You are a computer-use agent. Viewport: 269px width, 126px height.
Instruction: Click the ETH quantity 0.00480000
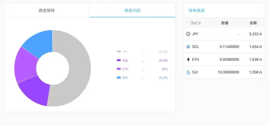click(x=229, y=60)
